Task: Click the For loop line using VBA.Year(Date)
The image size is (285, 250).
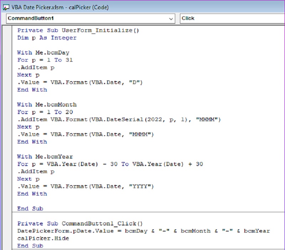Action: coord(110,164)
